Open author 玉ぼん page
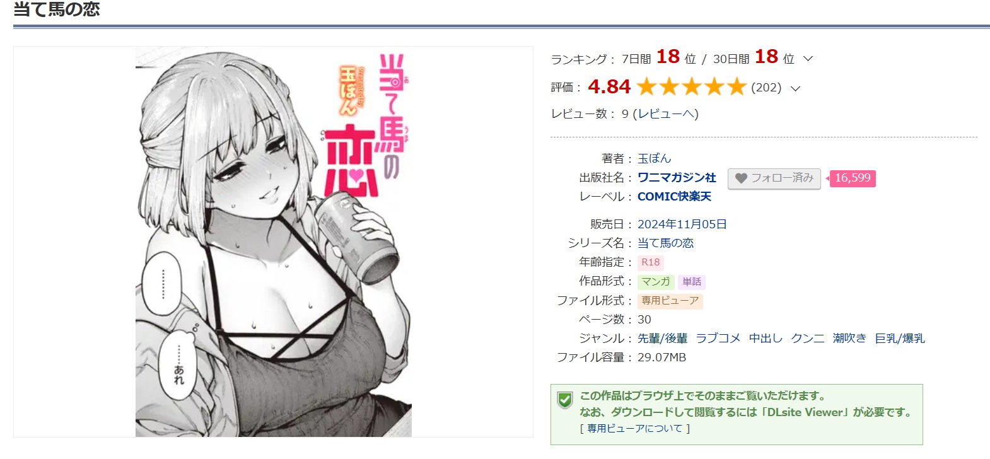990x459 pixels. pyautogui.click(x=655, y=158)
